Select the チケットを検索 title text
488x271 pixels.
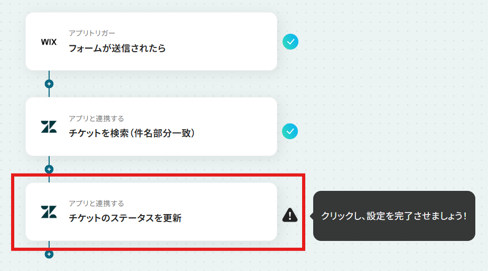click(99, 133)
